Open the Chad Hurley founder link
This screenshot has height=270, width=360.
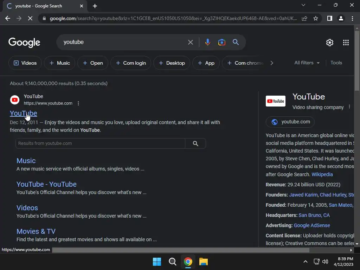point(333,195)
